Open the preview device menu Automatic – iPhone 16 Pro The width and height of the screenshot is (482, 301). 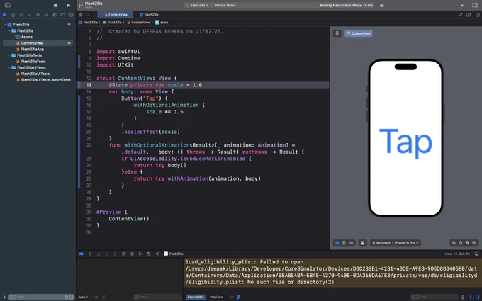(x=396, y=243)
